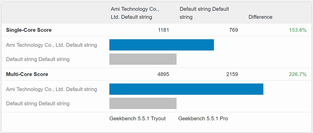
Task: Select the Single-Core Score row label
Action: coord(29,30)
